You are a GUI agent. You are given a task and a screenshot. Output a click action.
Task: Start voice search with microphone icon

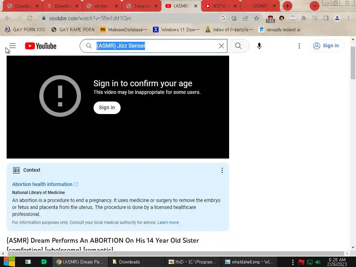pos(259,46)
